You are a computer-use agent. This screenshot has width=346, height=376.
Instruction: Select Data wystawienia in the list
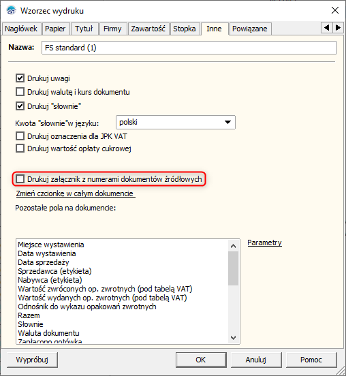(47, 253)
